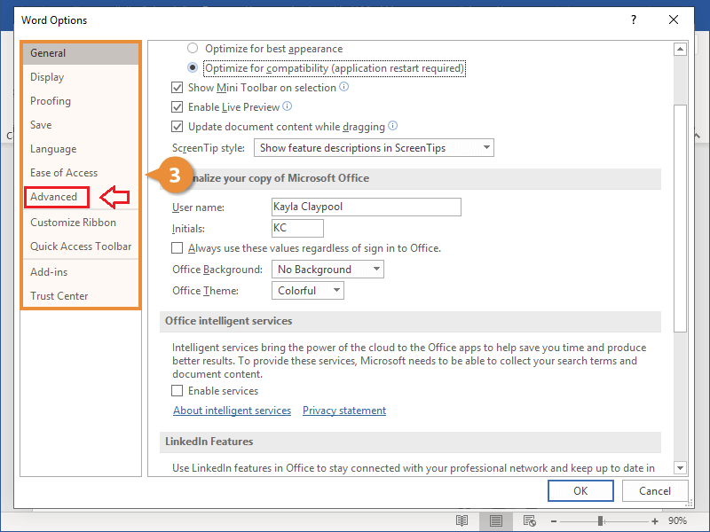
Task: Open the ScreenTip style dropdown
Action: [374, 147]
